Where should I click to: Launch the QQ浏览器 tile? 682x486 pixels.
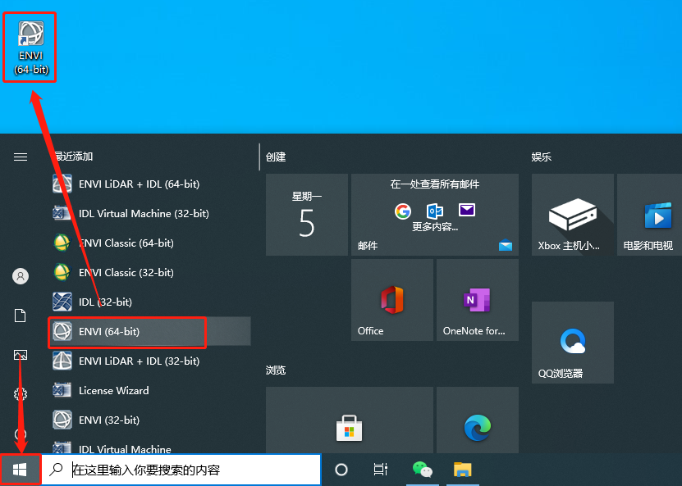[572, 343]
